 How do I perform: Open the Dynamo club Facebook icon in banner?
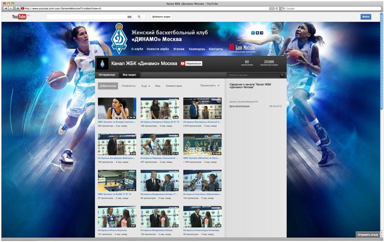tap(262, 33)
